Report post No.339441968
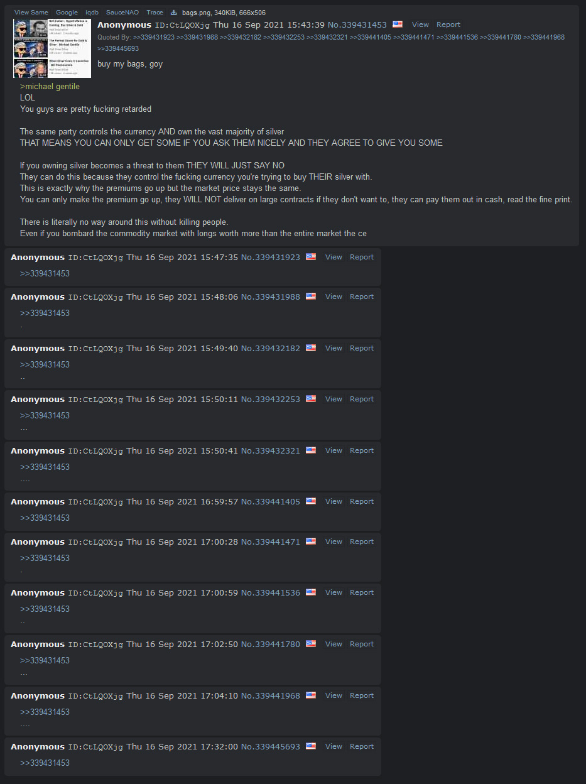The height and width of the screenshot is (784, 586). [x=362, y=695]
